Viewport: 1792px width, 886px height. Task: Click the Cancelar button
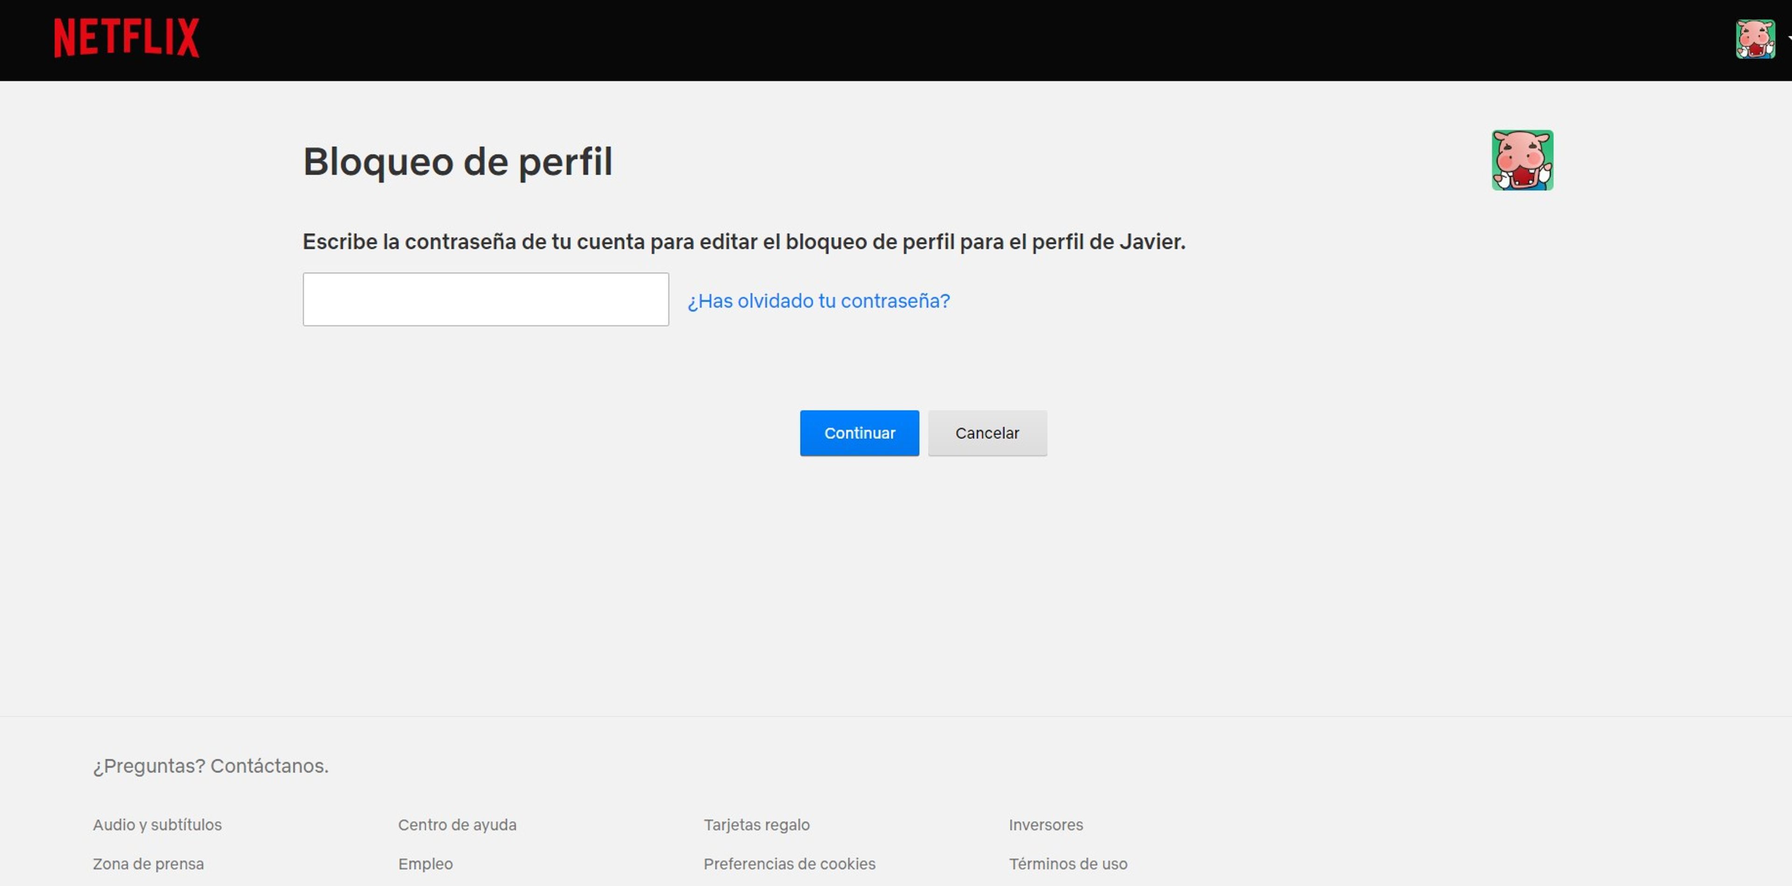tap(987, 433)
